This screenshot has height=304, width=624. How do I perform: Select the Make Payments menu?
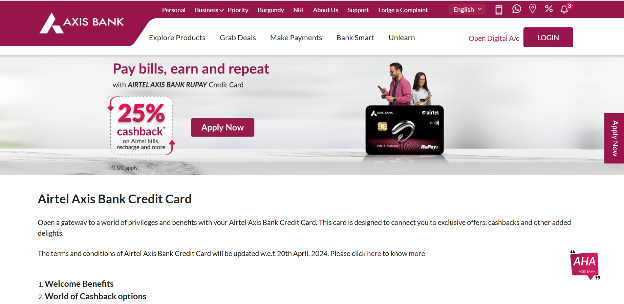click(x=296, y=37)
